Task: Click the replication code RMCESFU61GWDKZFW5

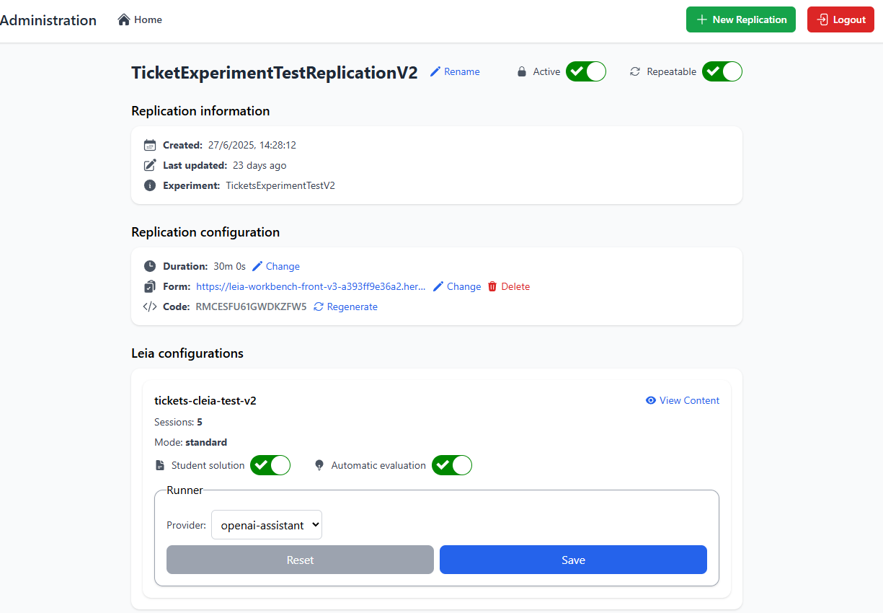Action: coord(251,306)
